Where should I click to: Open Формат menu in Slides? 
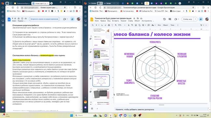pos(123,21)
